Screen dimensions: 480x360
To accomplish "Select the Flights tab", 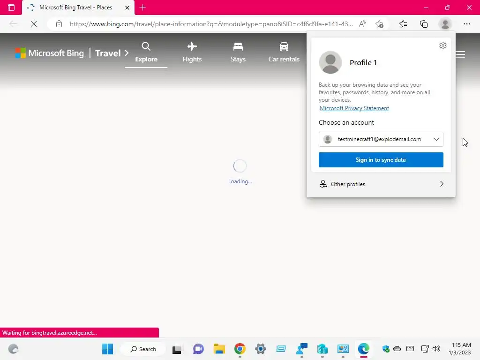I will [x=192, y=52].
